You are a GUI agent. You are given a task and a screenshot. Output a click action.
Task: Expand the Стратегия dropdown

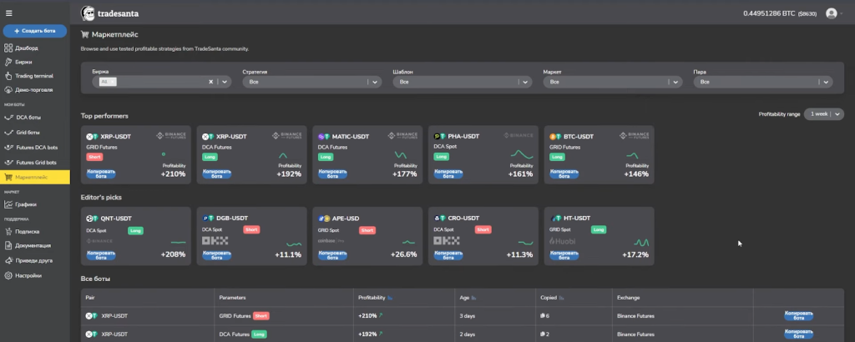click(x=374, y=82)
